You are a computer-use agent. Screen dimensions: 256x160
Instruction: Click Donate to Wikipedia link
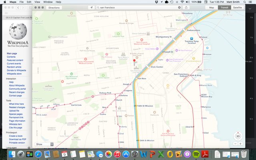16,70
